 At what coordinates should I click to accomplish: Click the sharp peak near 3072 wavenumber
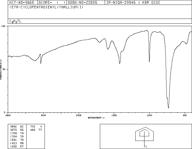tap(41, 63)
